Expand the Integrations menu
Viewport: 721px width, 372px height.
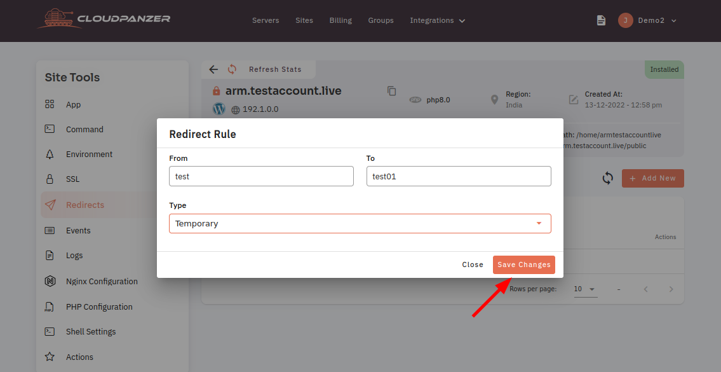click(x=437, y=20)
